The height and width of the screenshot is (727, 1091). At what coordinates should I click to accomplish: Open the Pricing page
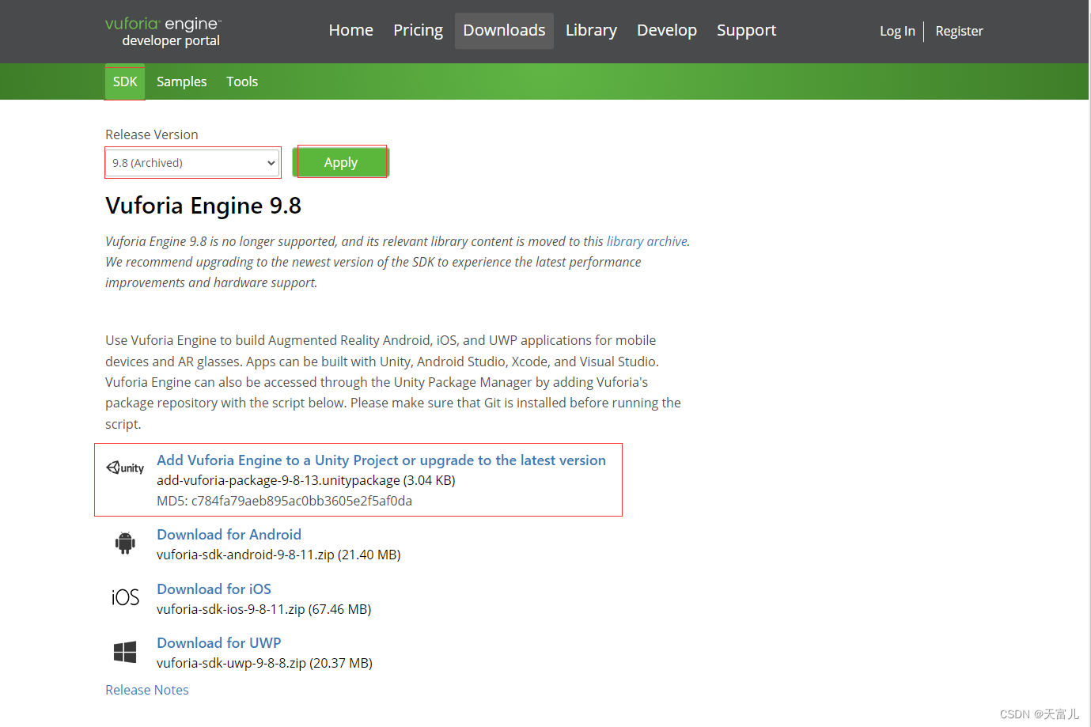pos(419,30)
